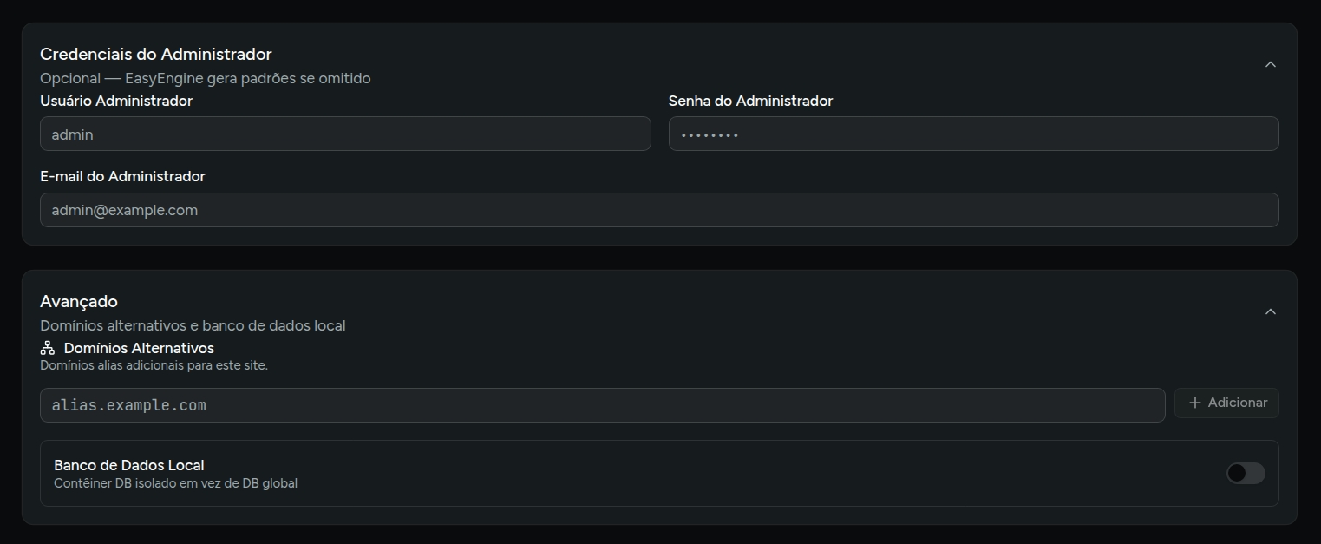Click the Banco de Dados Local label
The image size is (1321, 544).
[129, 465]
